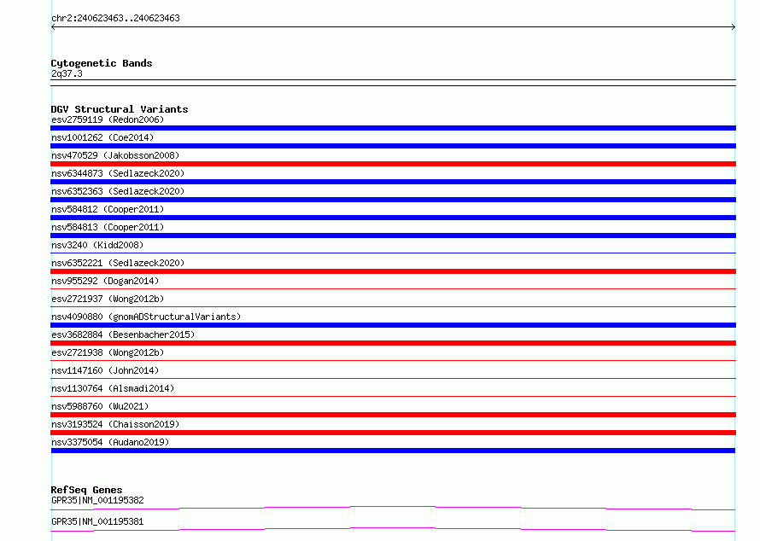Select the GPR35|NM_001195382 transcript label
The width and height of the screenshot is (760, 541).
click(x=97, y=500)
